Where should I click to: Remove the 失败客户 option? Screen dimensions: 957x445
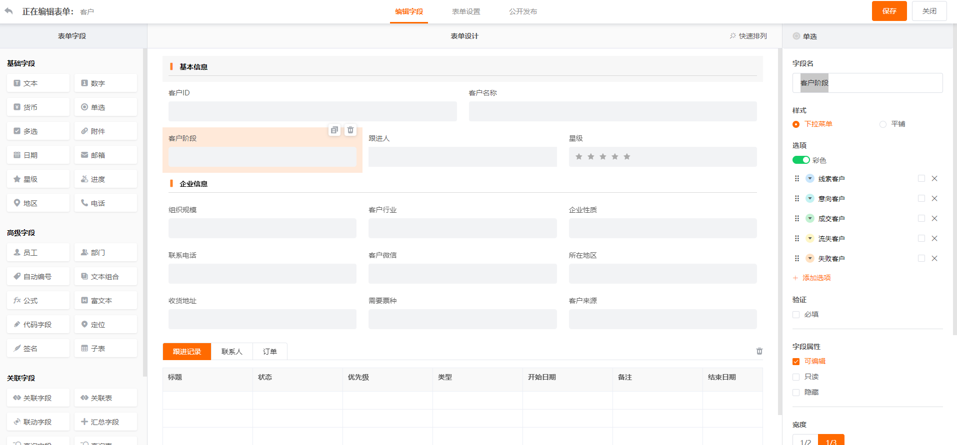pyautogui.click(x=934, y=258)
